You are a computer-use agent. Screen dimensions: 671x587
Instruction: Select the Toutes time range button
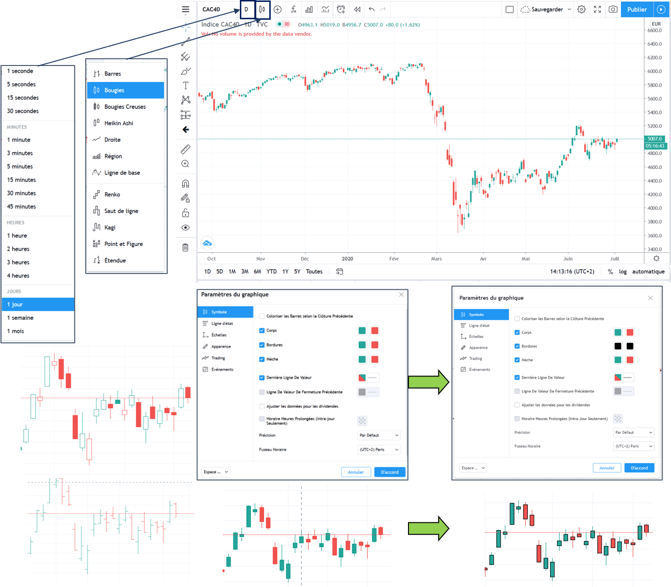[x=314, y=272]
